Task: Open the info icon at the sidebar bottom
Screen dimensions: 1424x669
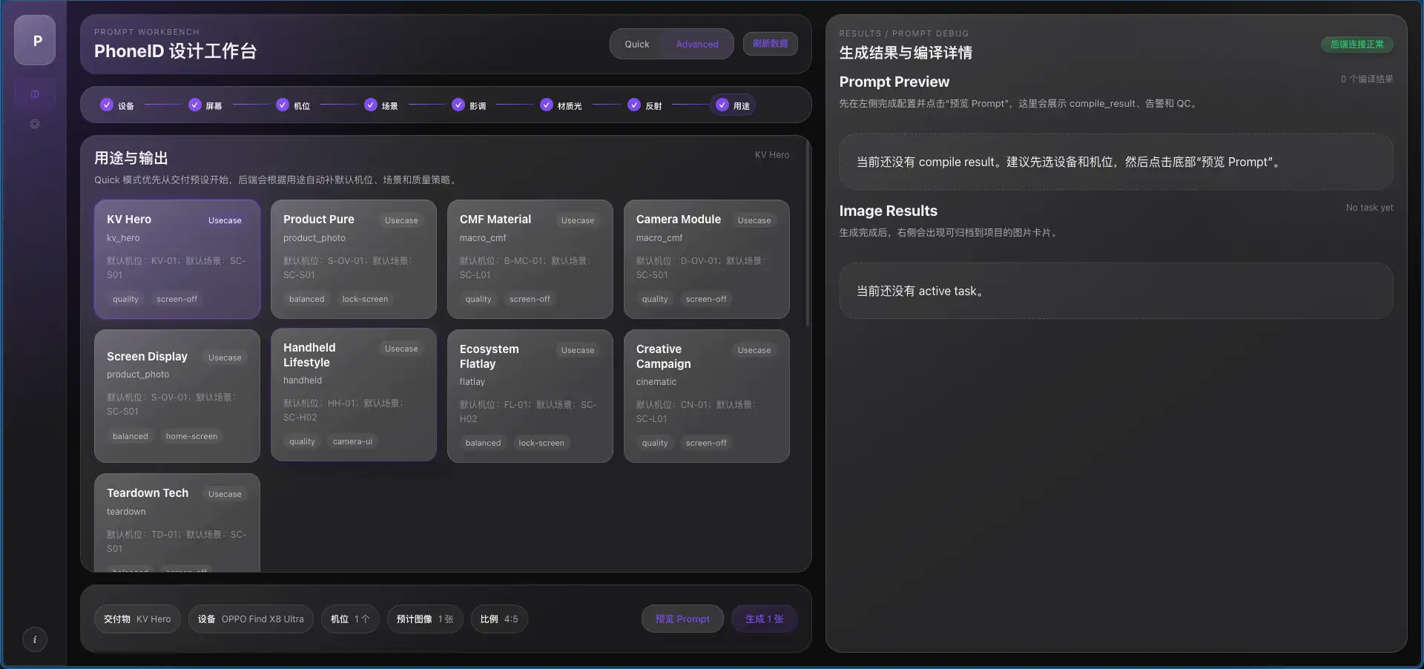Action: point(35,639)
